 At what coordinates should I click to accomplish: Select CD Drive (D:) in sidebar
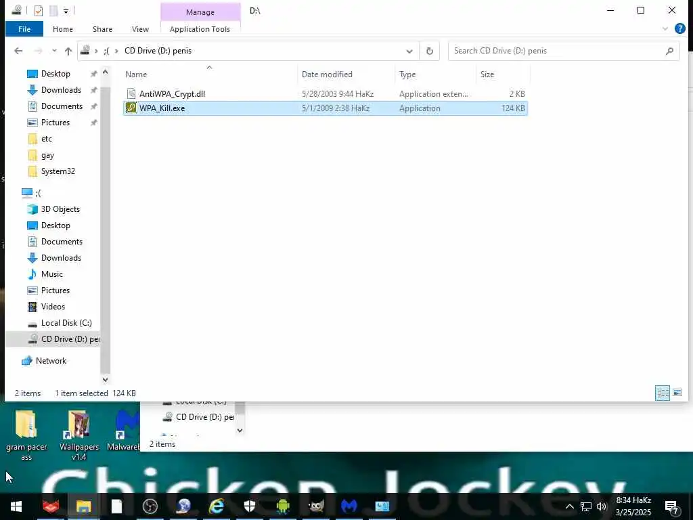click(53, 339)
